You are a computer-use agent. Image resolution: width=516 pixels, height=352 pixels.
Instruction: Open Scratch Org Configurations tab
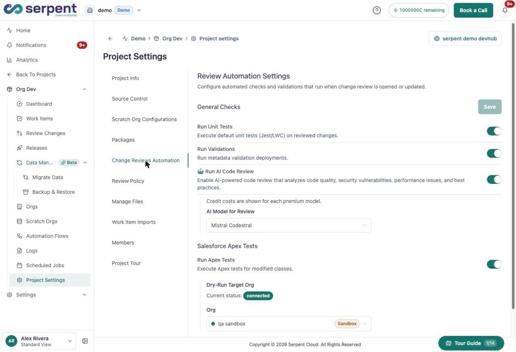pyautogui.click(x=144, y=119)
